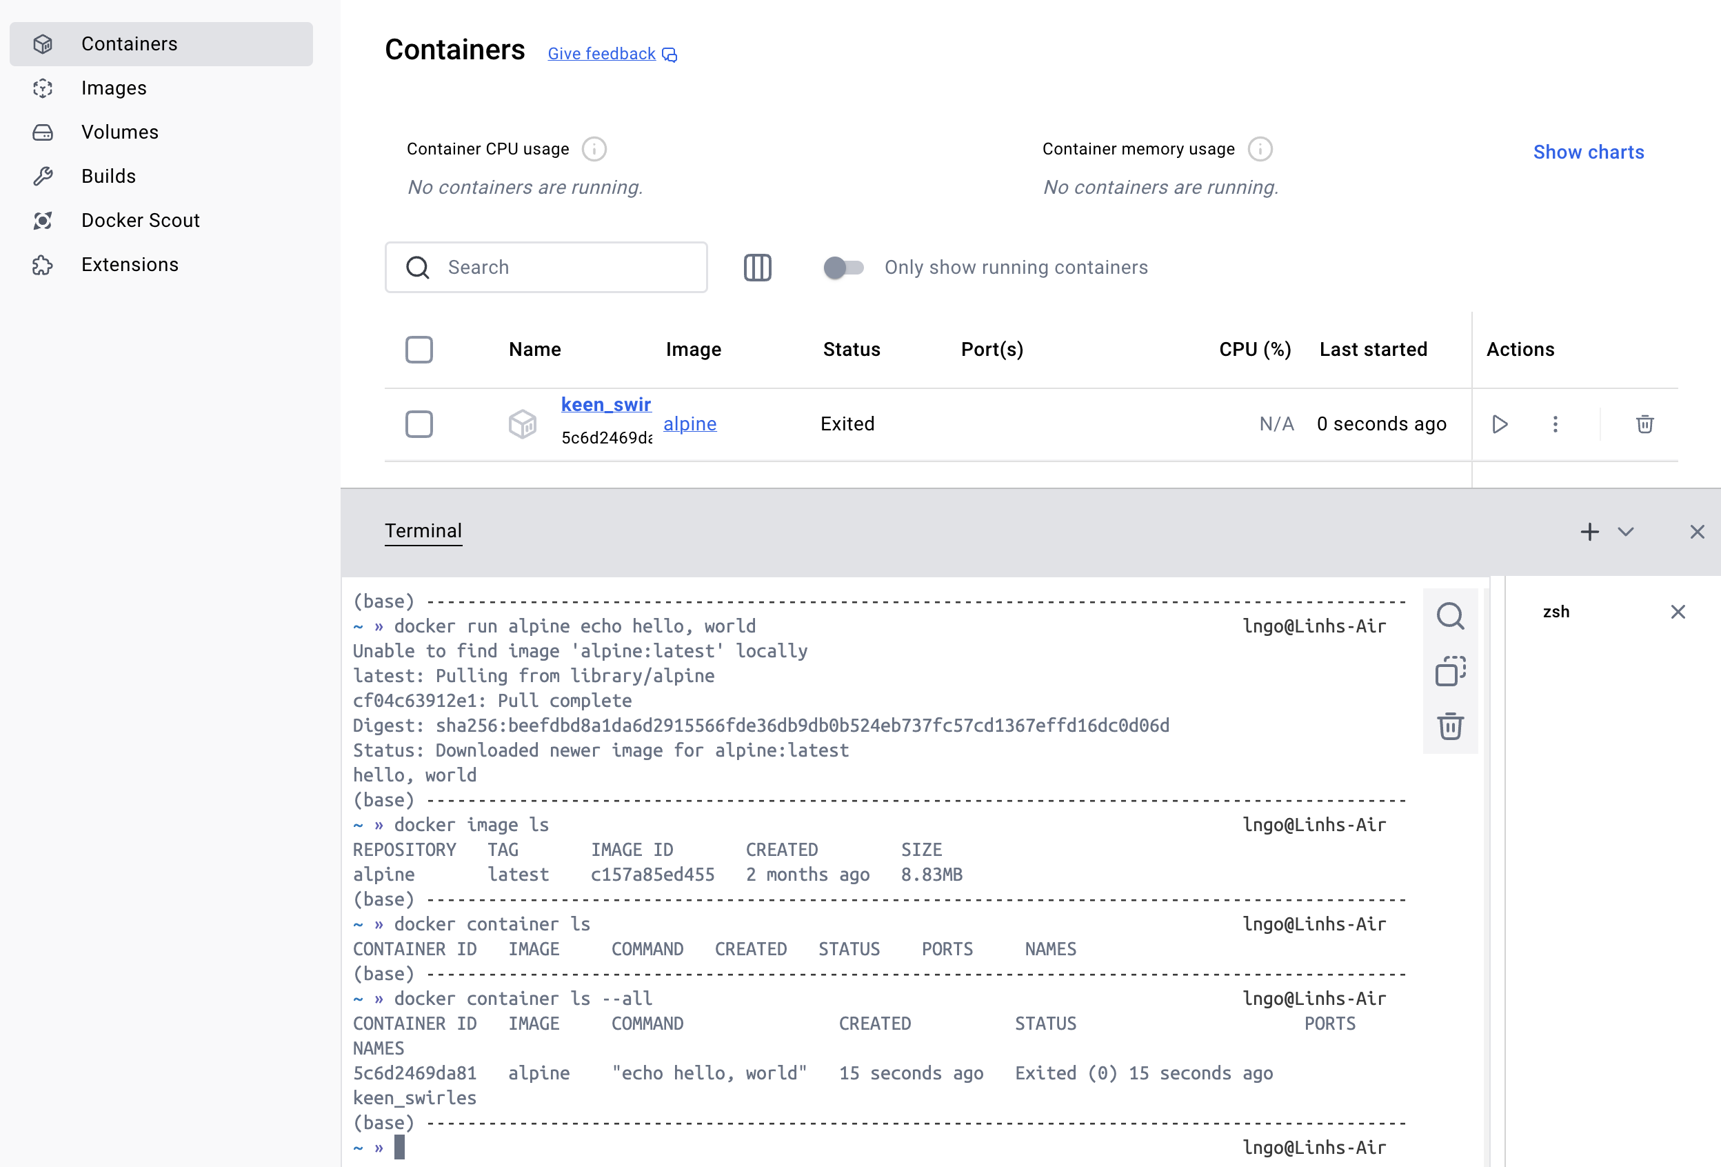The image size is (1721, 1167).
Task: Open the three-dot actions menu for container
Action: 1555,423
